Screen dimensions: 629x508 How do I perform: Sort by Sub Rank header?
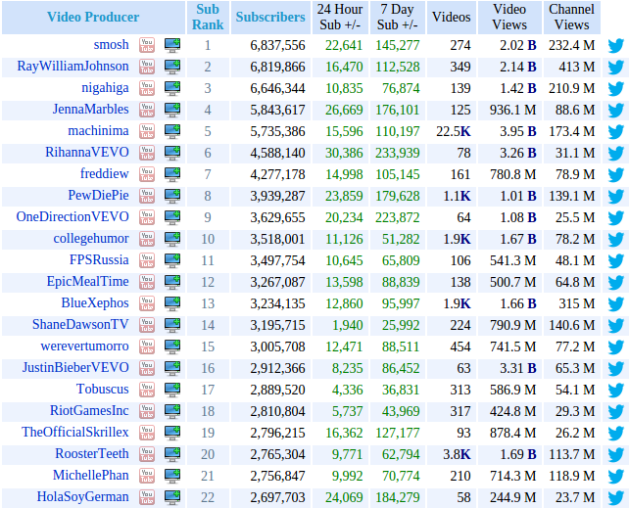click(208, 18)
